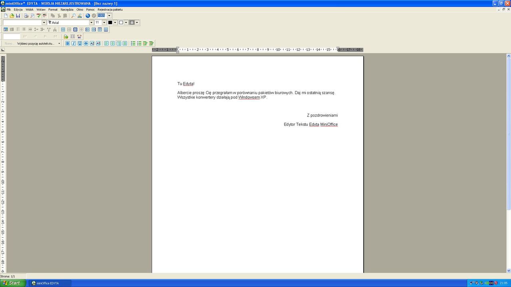Open the Narzędzia menu
Viewport: 511px width, 287px height.
67,10
